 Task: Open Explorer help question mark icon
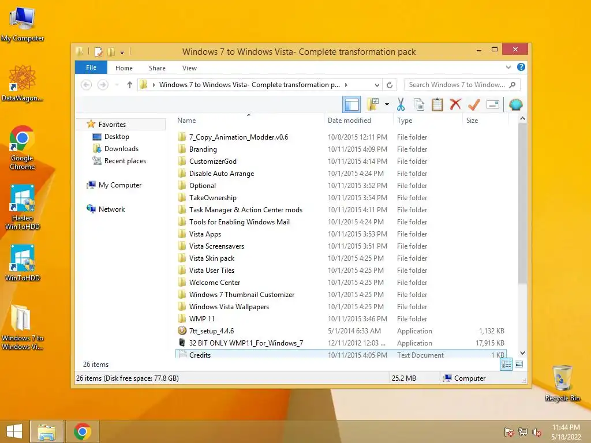521,67
